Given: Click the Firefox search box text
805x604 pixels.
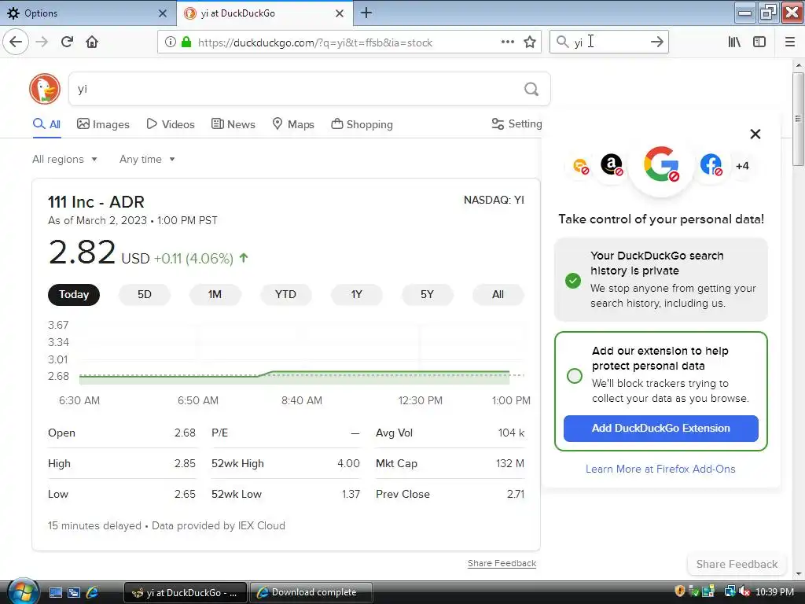Looking at the screenshot, I should pos(578,42).
